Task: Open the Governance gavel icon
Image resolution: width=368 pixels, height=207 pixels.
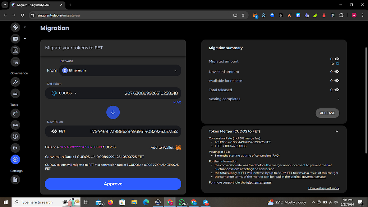Action: pos(15,82)
